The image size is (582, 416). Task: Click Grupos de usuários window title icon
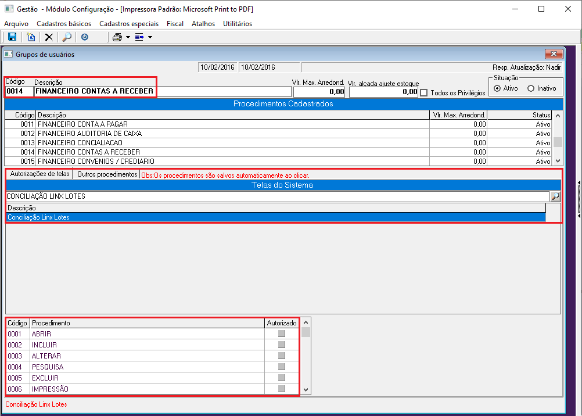point(9,54)
